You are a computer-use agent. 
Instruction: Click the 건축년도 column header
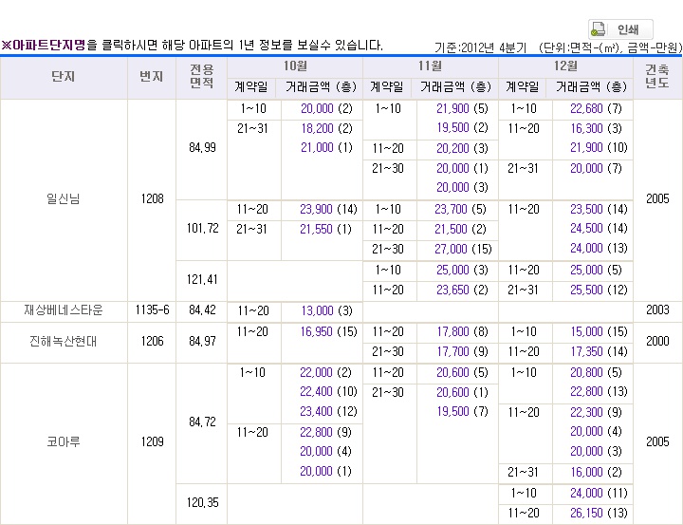656,77
